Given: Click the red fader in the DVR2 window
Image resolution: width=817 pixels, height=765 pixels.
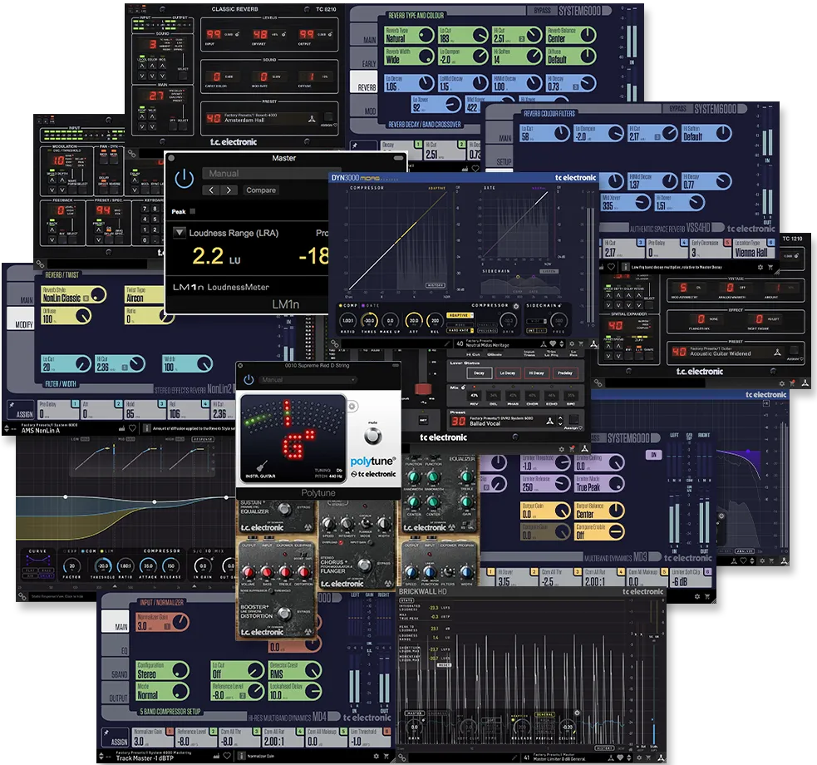Looking at the screenshot, I should pos(422,389).
